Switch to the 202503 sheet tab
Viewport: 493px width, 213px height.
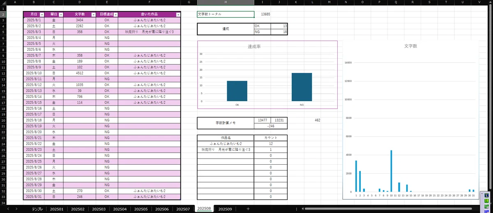[x=99, y=209]
